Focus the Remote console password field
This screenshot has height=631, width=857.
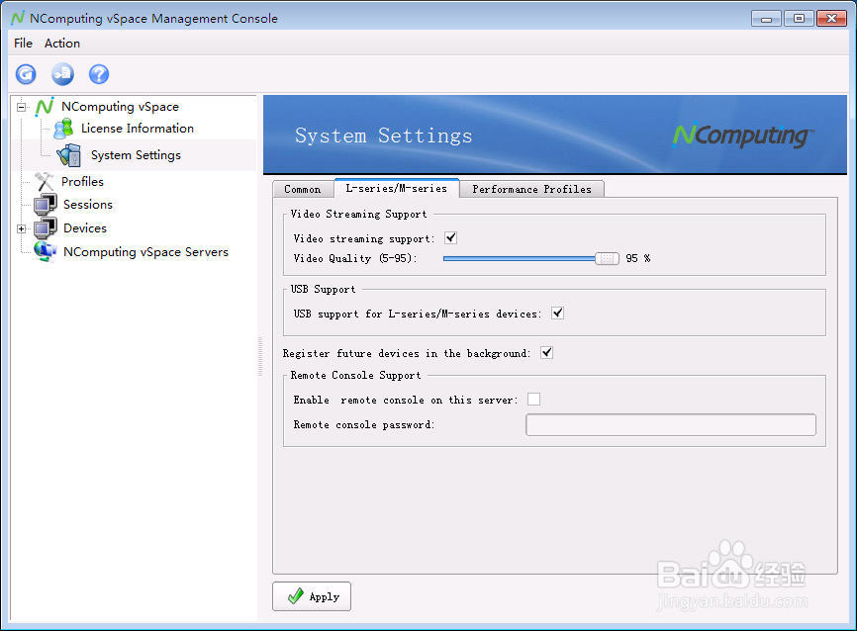pos(671,424)
